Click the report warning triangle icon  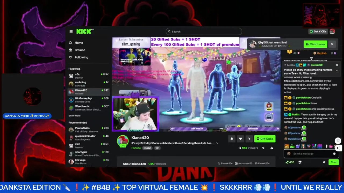pyautogui.click(x=272, y=148)
